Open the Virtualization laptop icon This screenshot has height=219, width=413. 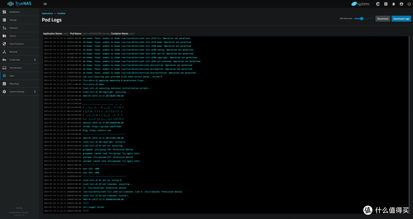(x=4, y=68)
